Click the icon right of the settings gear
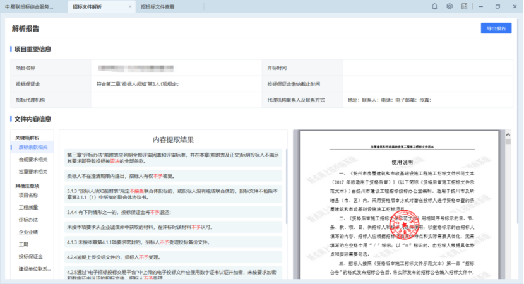The height and width of the screenshot is (284, 524). coord(465,6)
